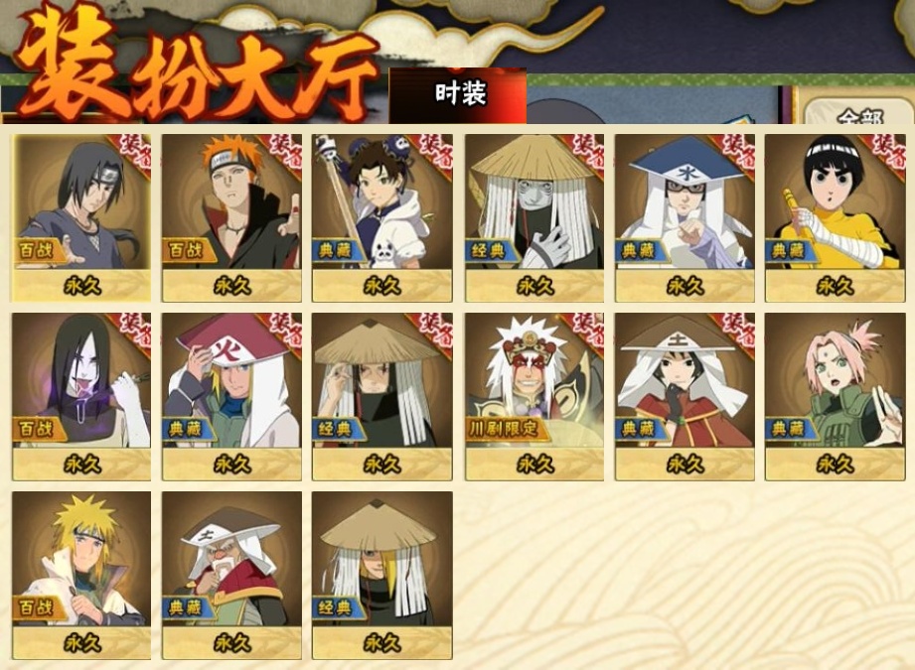This screenshot has height=670, width=915.
Task: Choose the blonde straw-hat 经典 costume
Action: (x=382, y=576)
